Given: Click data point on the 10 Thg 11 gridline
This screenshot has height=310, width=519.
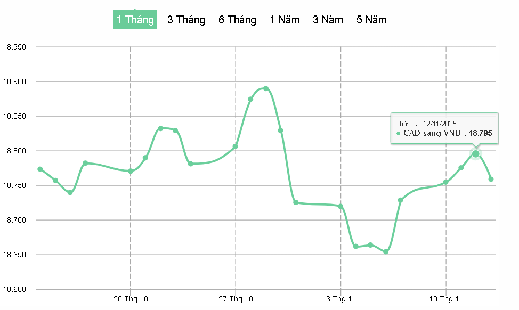Looking at the screenshot, I should [446, 182].
